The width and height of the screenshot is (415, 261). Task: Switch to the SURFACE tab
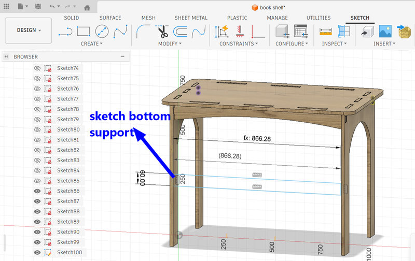click(x=110, y=18)
